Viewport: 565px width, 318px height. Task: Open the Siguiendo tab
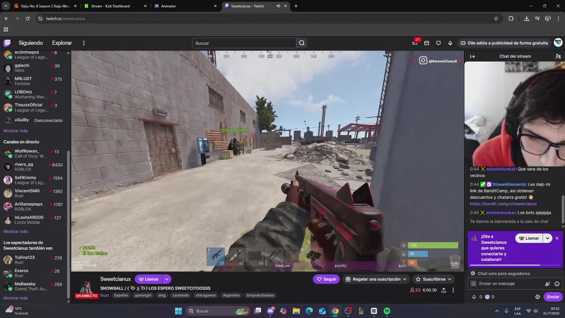[x=30, y=43]
